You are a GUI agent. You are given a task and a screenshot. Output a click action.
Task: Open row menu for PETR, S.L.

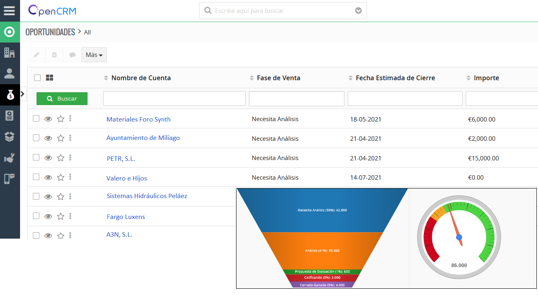point(70,157)
